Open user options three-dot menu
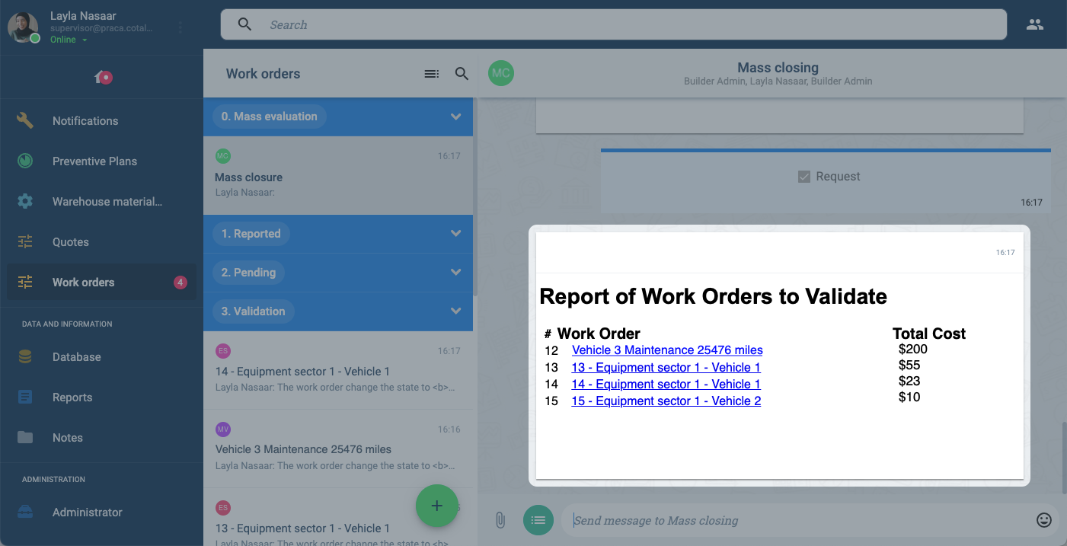This screenshot has width=1067, height=546. (x=180, y=27)
